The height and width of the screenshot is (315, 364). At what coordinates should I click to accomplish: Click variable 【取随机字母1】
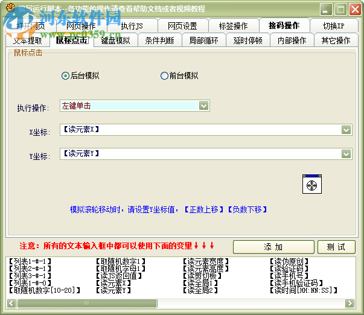[121, 269]
